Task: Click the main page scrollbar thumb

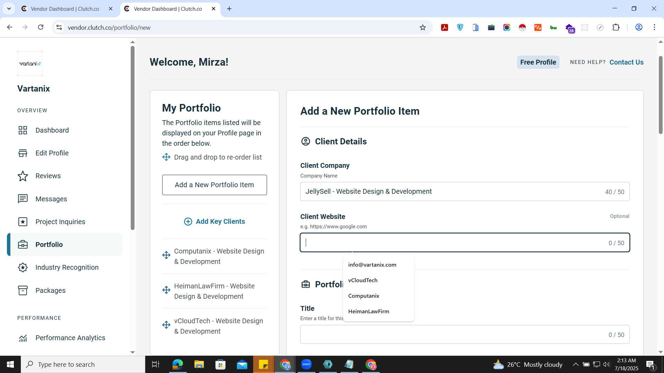Action: [x=661, y=95]
